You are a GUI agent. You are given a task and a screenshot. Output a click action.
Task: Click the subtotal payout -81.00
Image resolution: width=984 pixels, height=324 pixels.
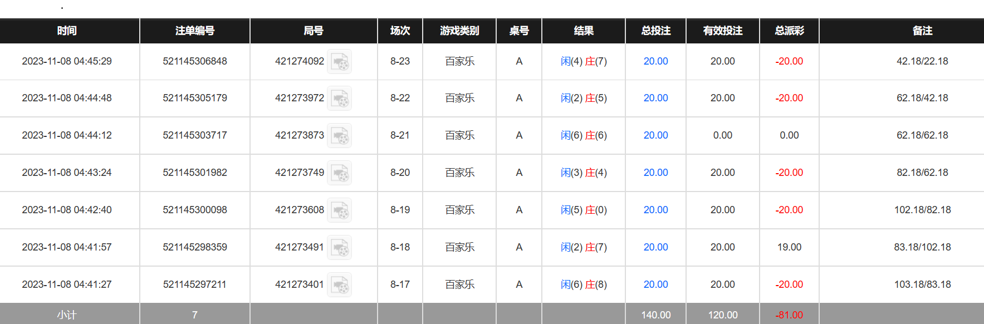789,315
